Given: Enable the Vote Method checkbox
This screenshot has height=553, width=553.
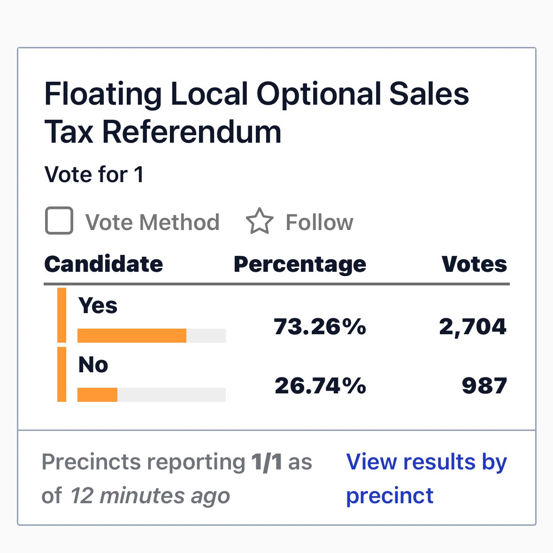Looking at the screenshot, I should click(x=59, y=221).
